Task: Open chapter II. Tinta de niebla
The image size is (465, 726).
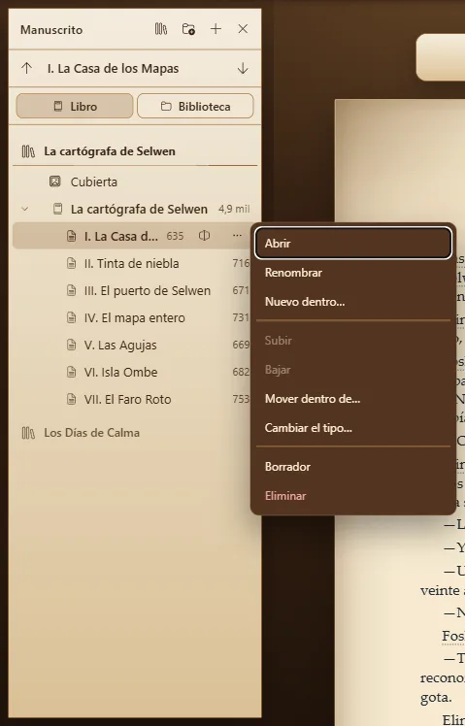Action: (x=131, y=263)
